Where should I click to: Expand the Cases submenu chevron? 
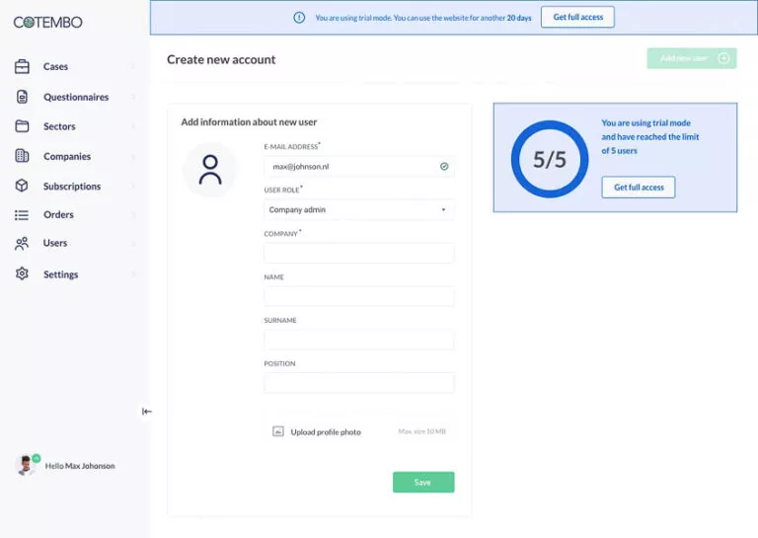(x=133, y=66)
